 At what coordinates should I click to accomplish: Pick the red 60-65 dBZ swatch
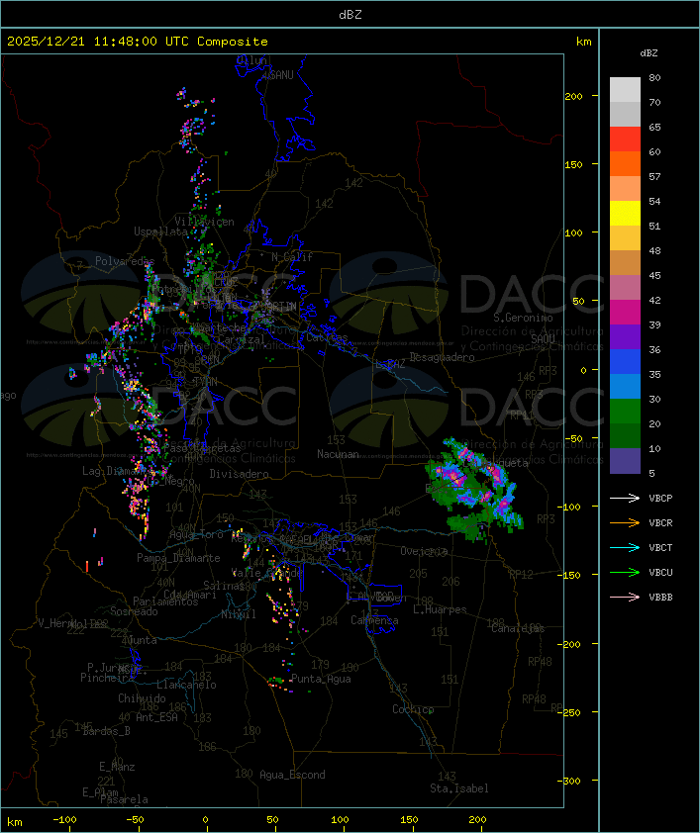pos(625,139)
